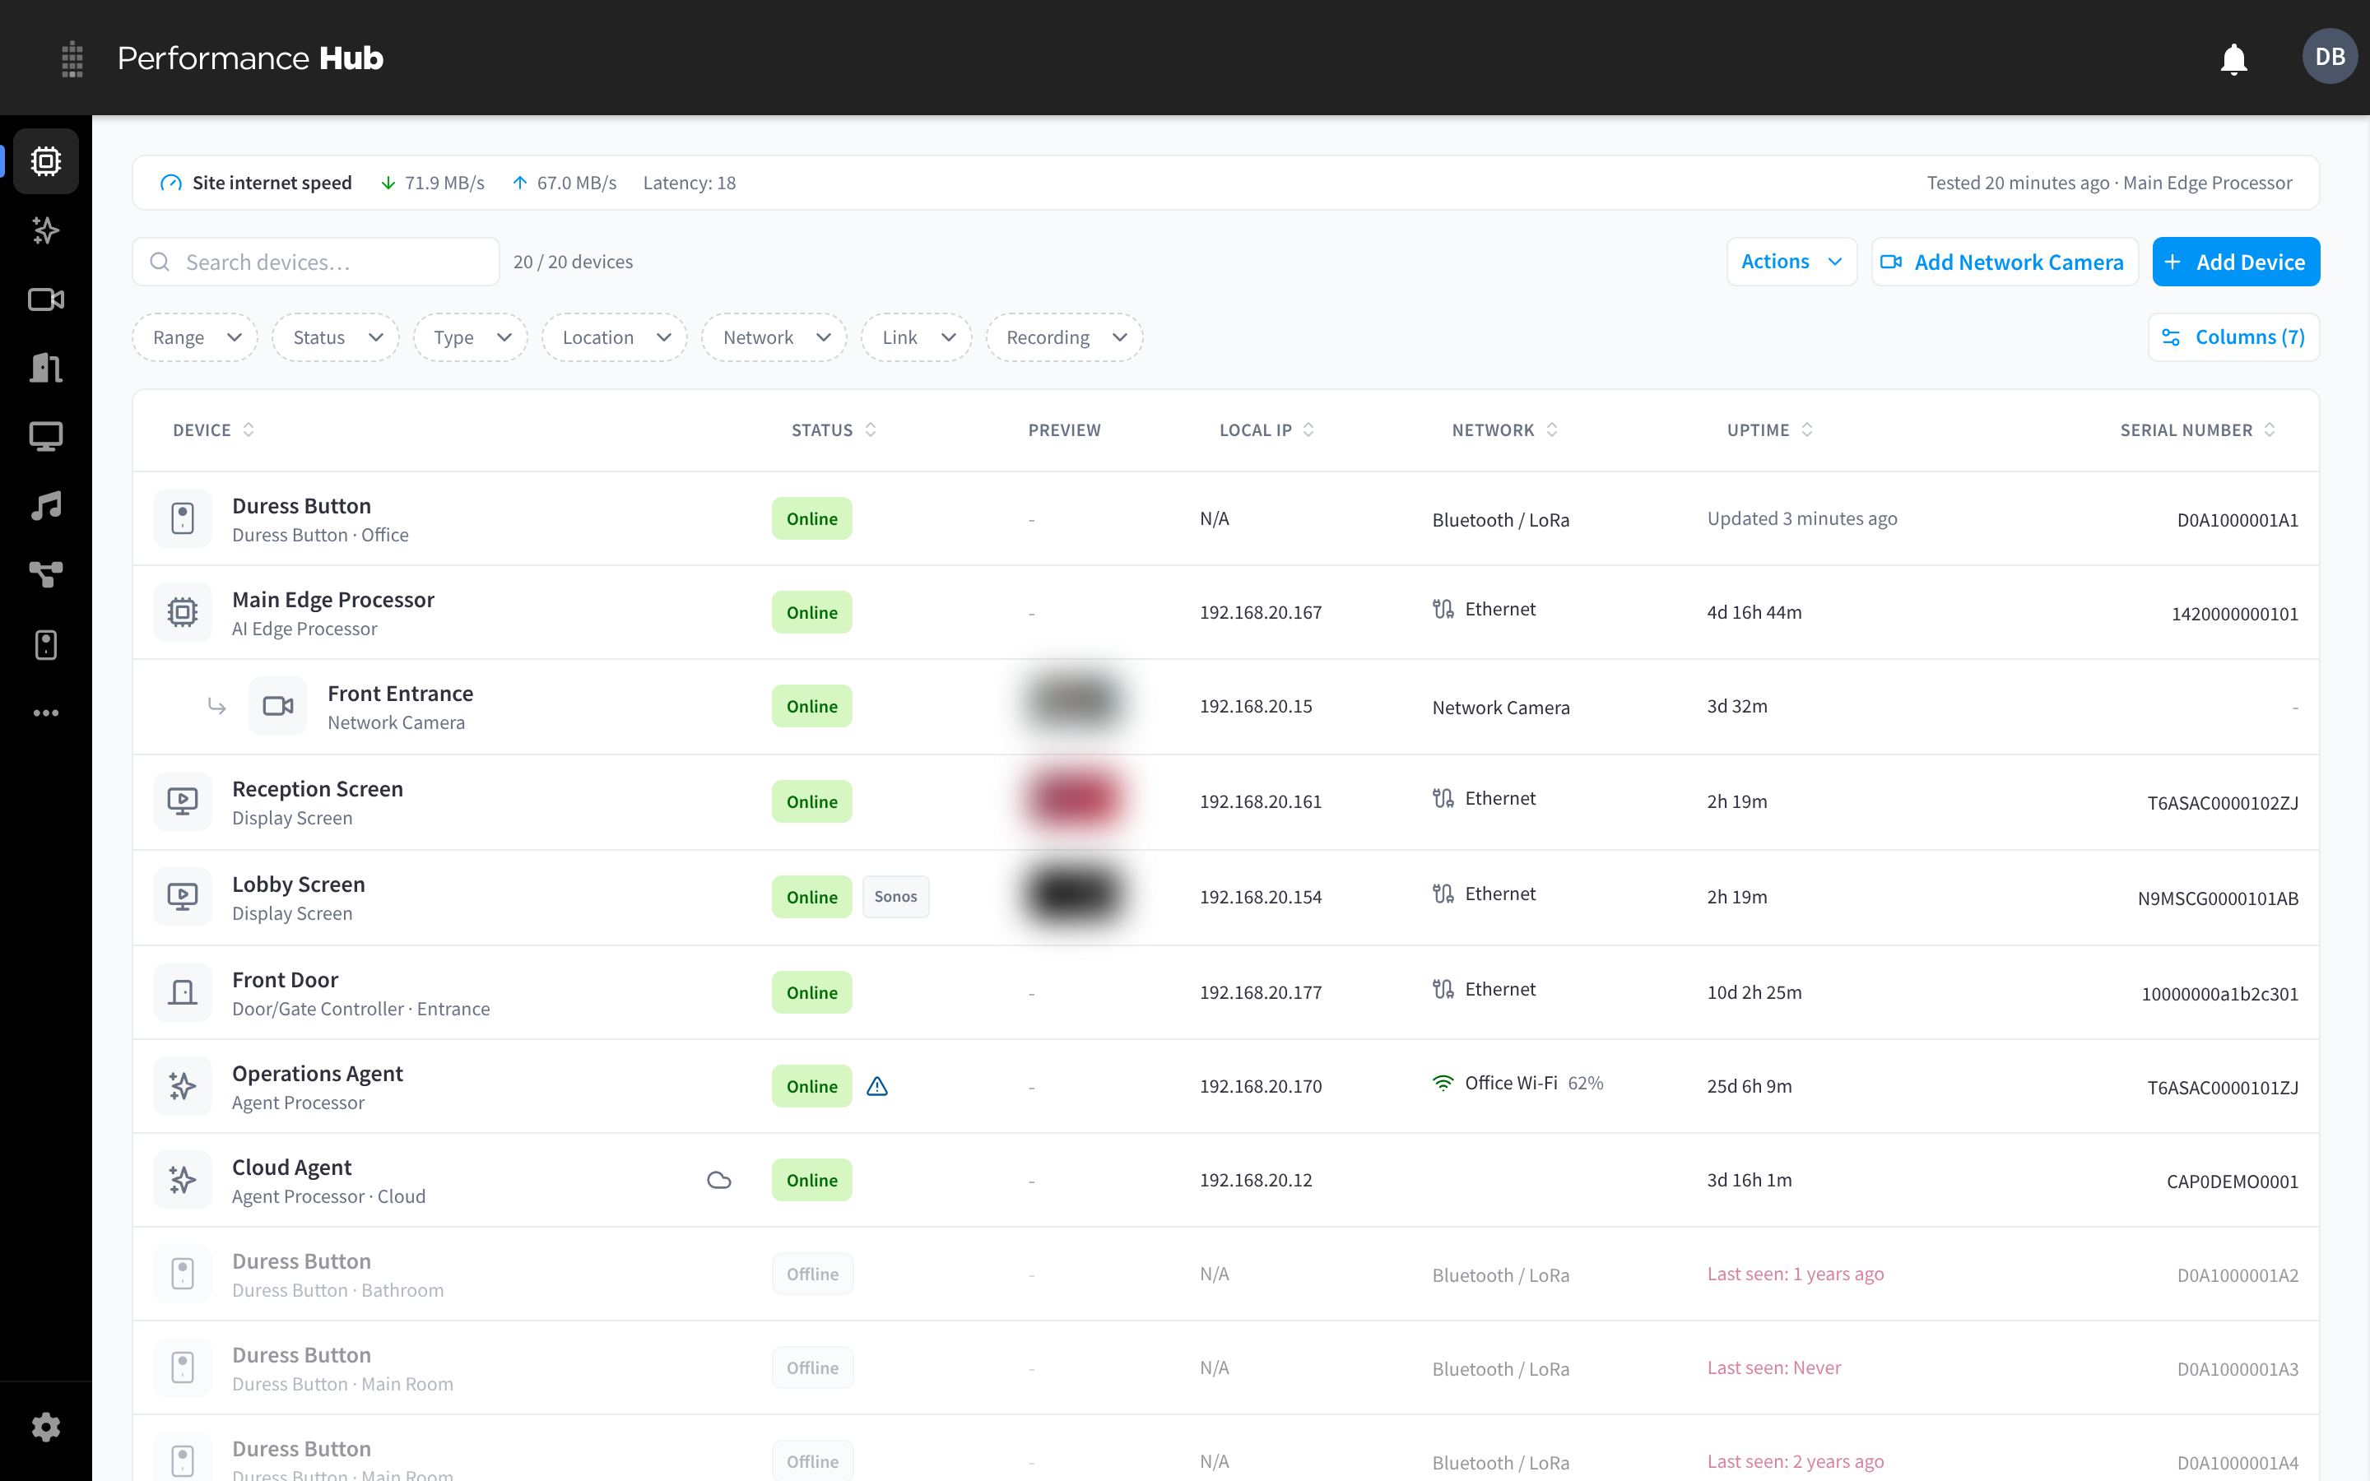The height and width of the screenshot is (1481, 2370).
Task: Select the Main Edge Processor device name
Action: pyautogui.click(x=333, y=600)
